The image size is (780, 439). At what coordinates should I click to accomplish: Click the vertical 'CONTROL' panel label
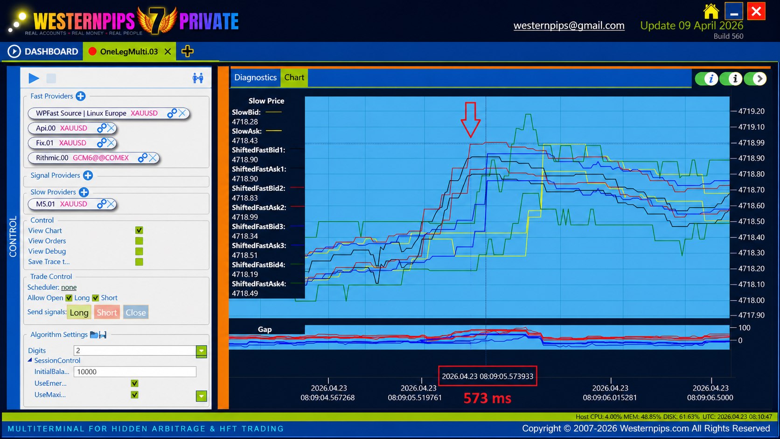(13, 237)
